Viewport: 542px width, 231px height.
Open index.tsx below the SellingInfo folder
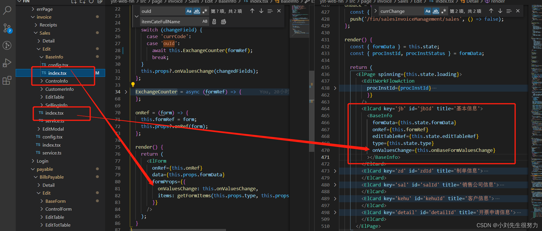(x=54, y=113)
